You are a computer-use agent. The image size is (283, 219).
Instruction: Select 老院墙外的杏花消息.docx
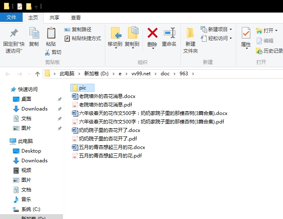pyautogui.click(x=104, y=96)
